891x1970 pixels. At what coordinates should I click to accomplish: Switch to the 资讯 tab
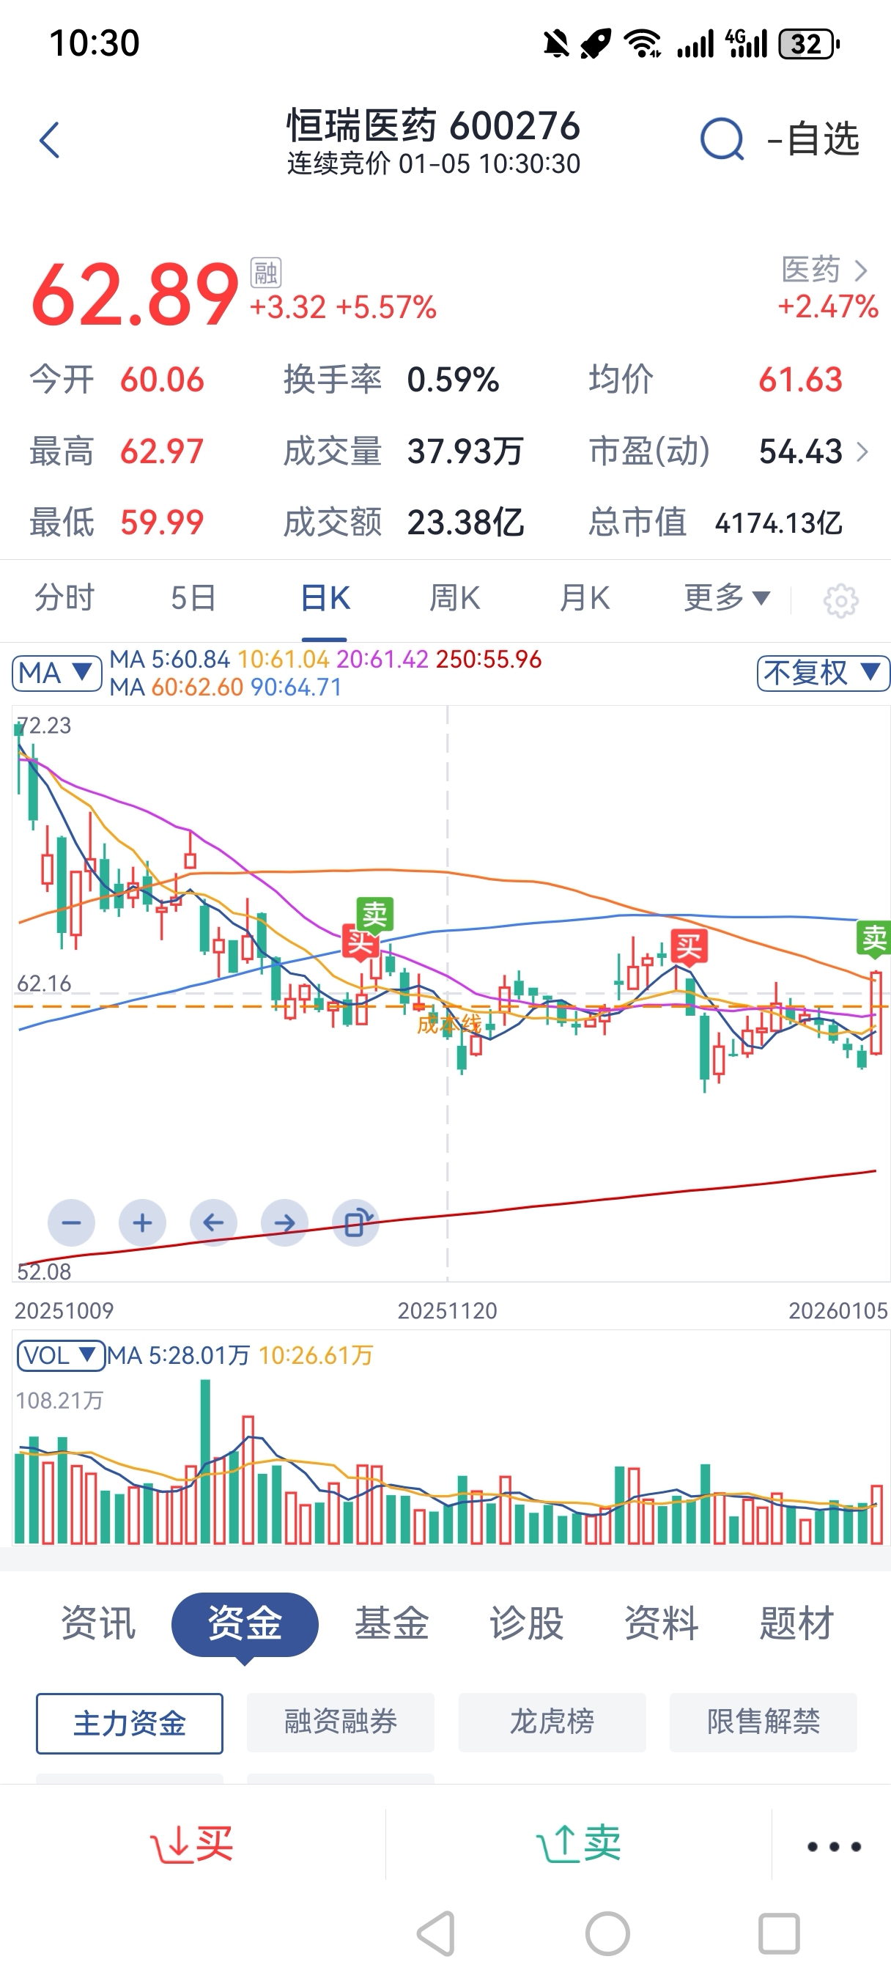tap(99, 1623)
